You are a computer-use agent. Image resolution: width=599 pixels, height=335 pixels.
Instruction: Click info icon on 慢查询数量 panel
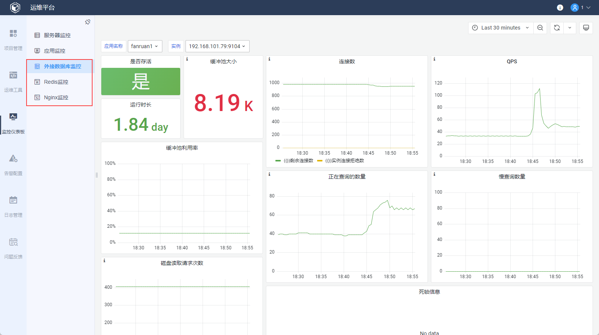tap(434, 174)
